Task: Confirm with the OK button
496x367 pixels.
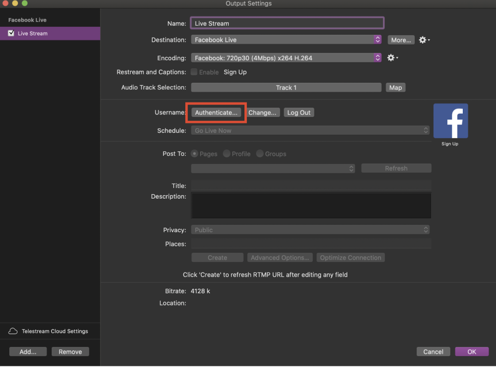Action: coord(472,352)
